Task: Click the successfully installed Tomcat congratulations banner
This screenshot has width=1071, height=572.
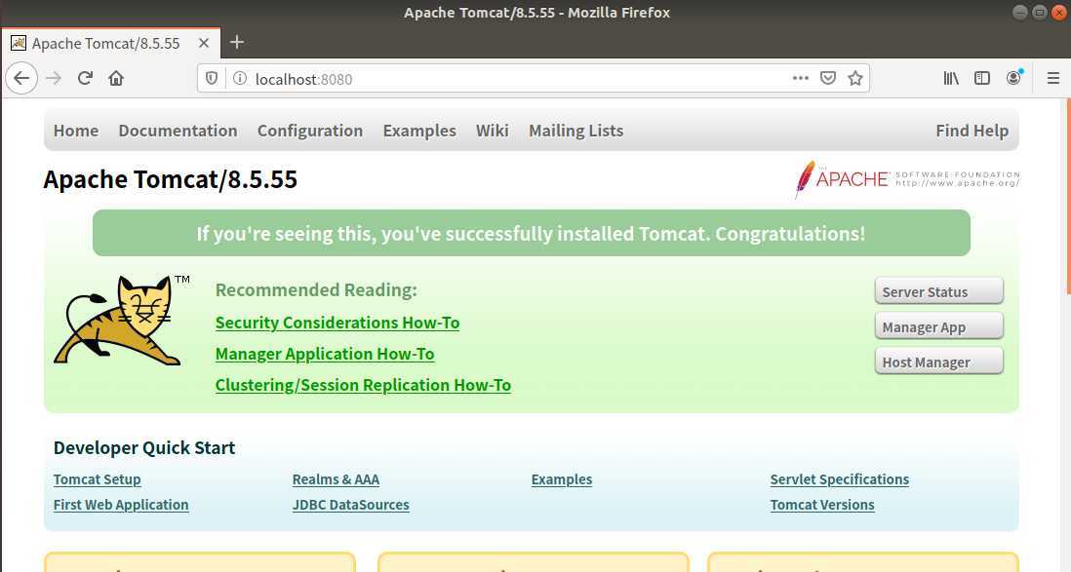Action: click(532, 234)
